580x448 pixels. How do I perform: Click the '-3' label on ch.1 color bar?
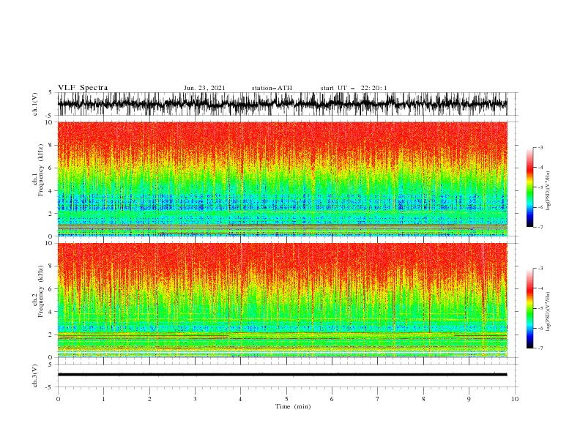tap(540, 147)
